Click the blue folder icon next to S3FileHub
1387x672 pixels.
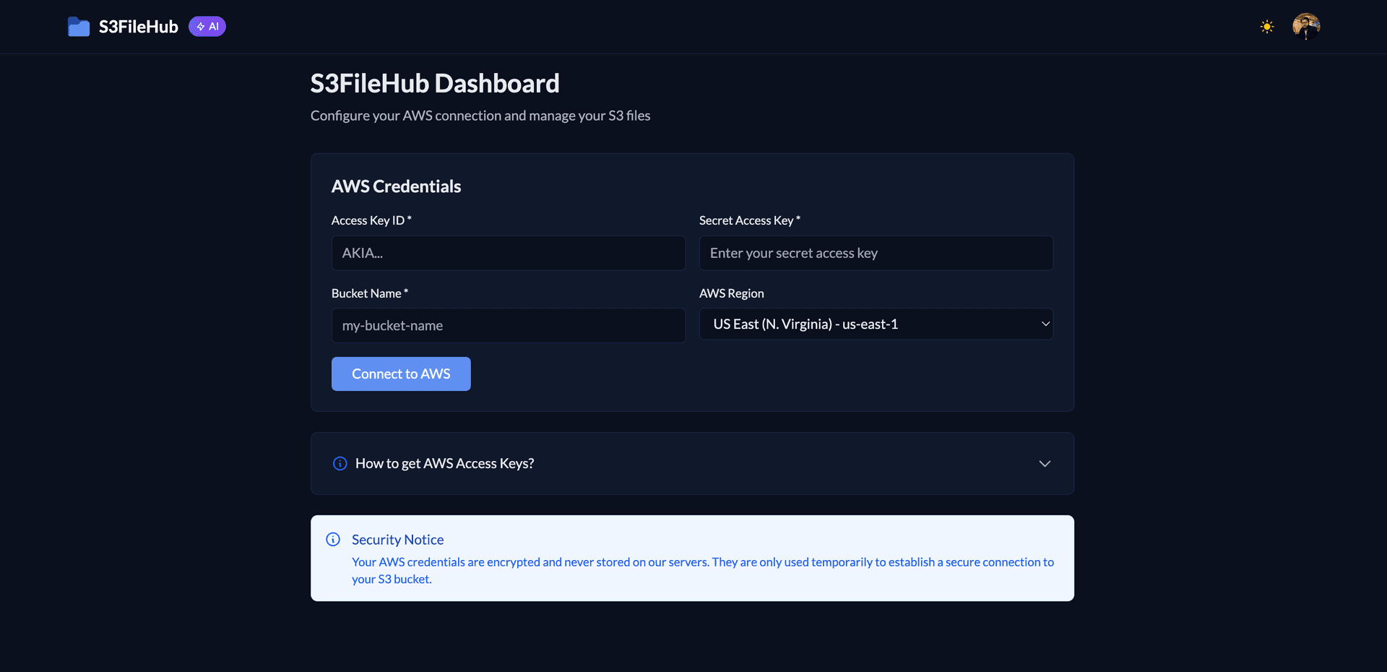point(78,26)
